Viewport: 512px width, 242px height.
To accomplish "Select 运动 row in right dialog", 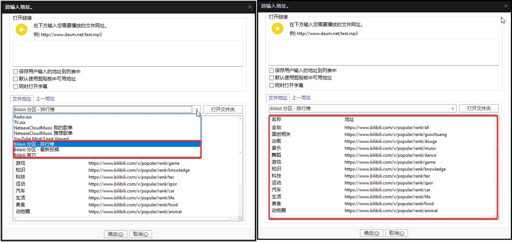I will [382, 183].
